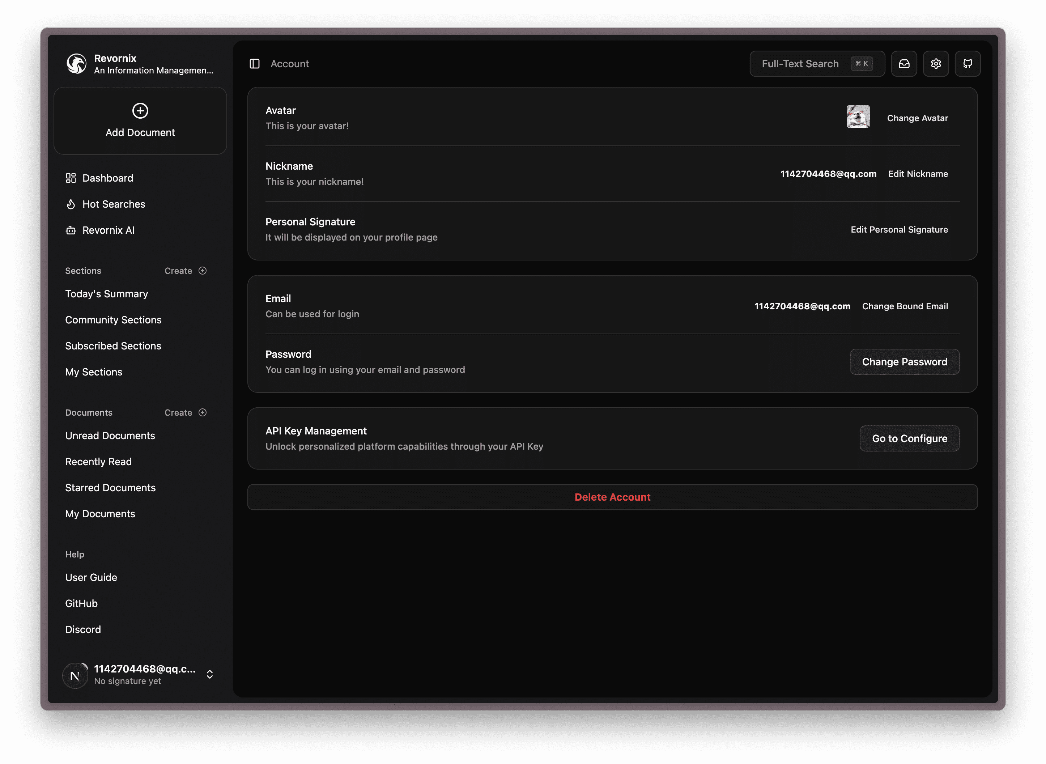This screenshot has height=764, width=1046.
Task: Create a new document plus icon
Action: point(203,412)
